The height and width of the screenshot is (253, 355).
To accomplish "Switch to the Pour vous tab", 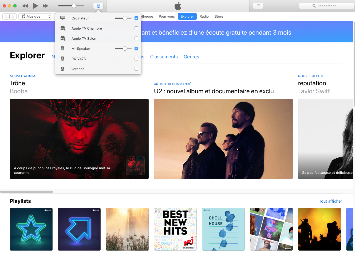I will point(167,16).
